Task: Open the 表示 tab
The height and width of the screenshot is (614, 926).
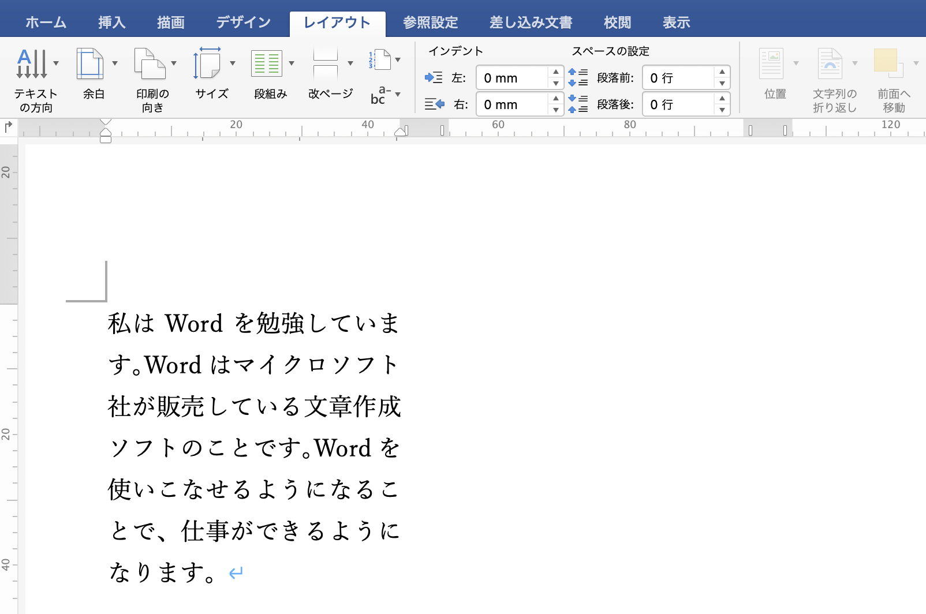Action: 677,23
